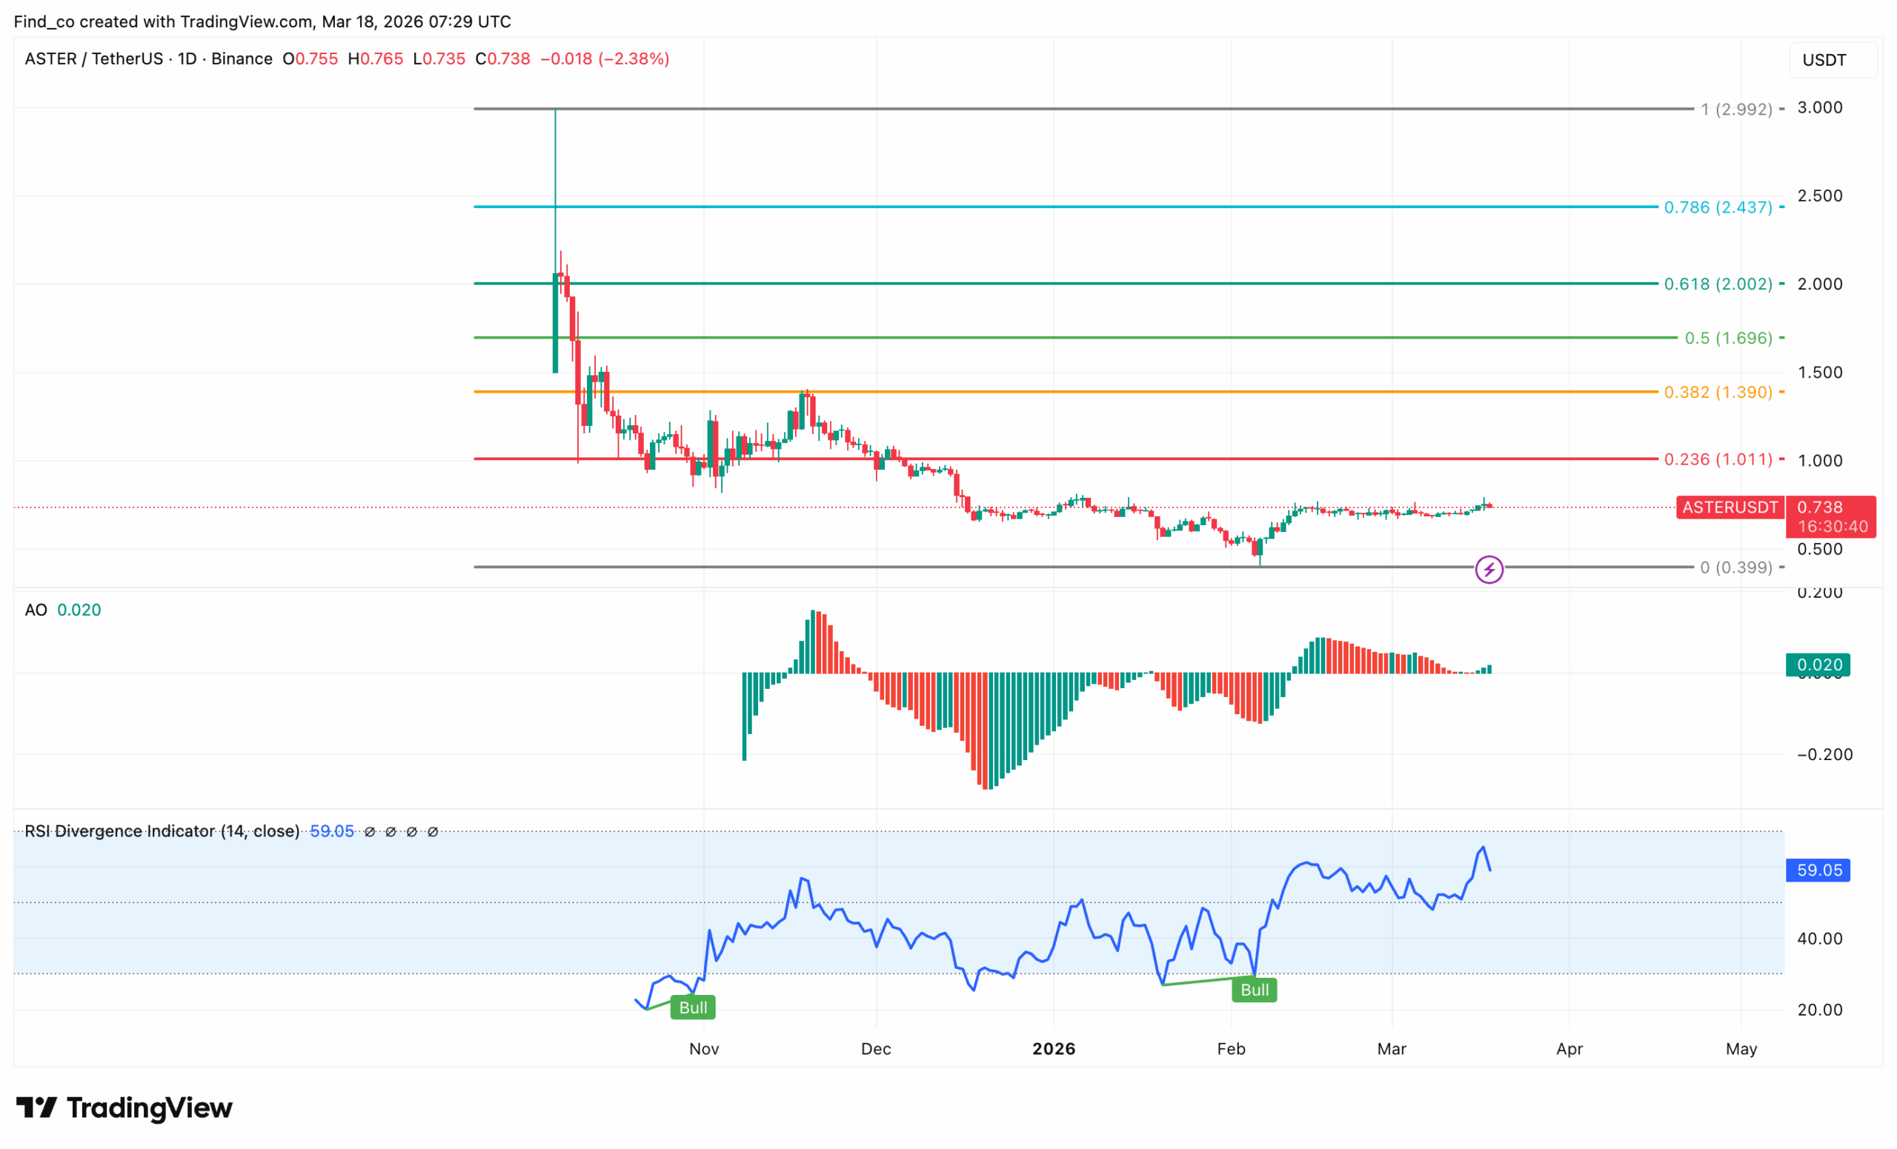Click the 1.500 price axis label
Screen dimensions: 1897x1149
[x=1820, y=373]
